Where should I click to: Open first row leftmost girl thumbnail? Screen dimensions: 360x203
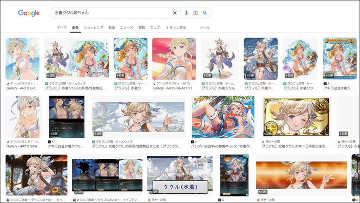pos(22,59)
